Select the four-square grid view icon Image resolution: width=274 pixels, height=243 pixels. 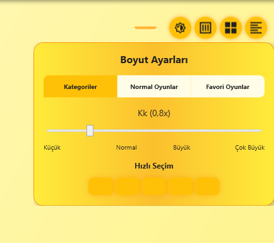coord(230,28)
